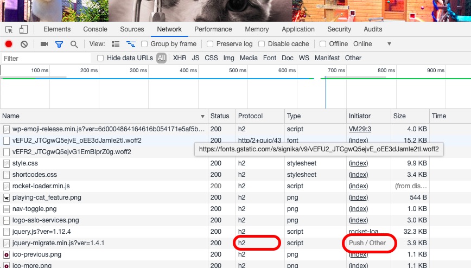Filter requests by Manifest
Screen dimensions: 471x268
pyautogui.click(x=327, y=58)
